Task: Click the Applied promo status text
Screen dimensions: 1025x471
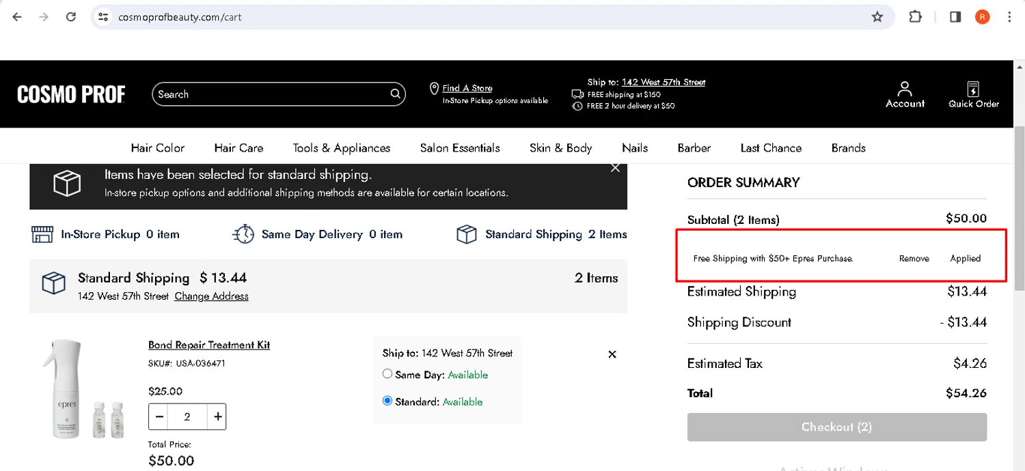Action: [966, 259]
